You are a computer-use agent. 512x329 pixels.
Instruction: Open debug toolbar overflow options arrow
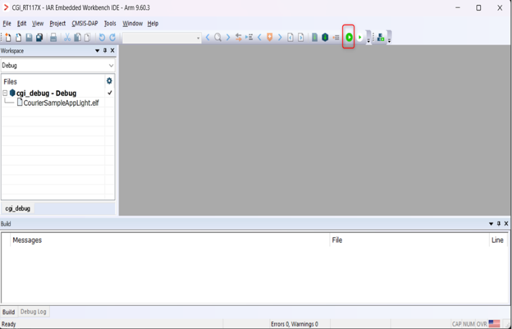368,41
